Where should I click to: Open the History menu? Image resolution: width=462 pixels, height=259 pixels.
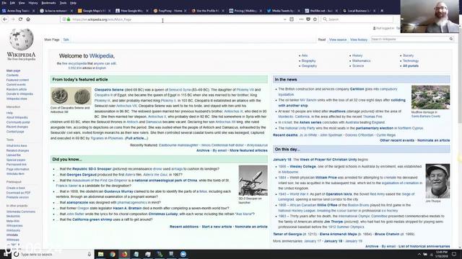(x=33, y=3)
